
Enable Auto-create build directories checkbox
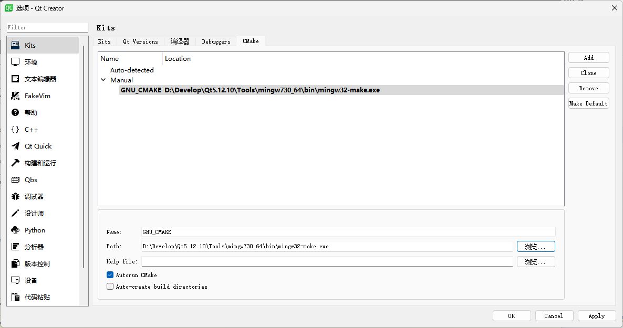(x=110, y=287)
